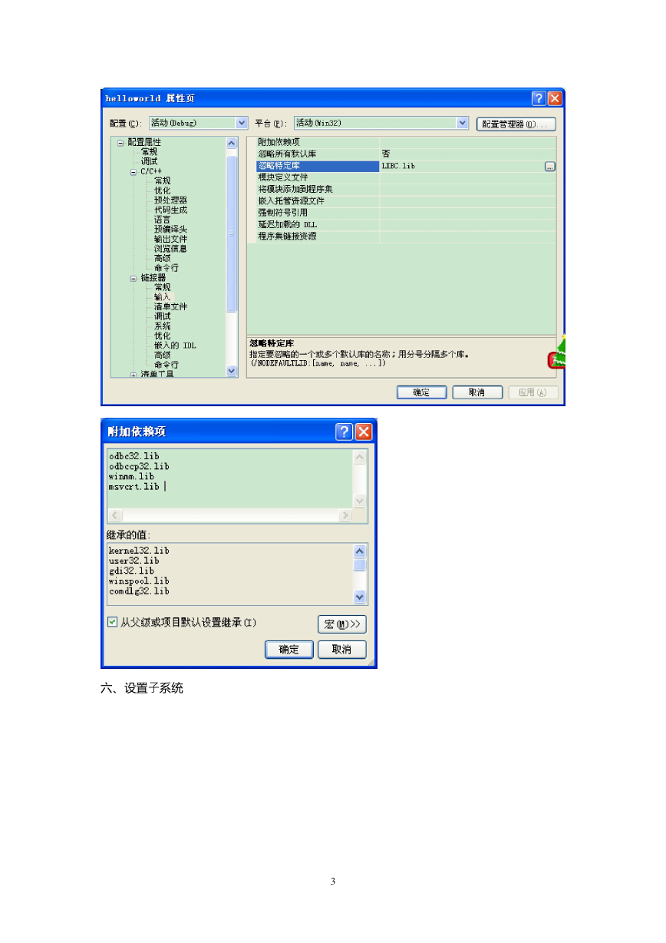Select 输出文件 tree item
Viewport: 666px width, 943px height.
170,239
